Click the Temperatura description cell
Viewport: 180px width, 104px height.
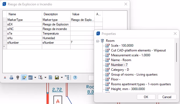click(x=56, y=34)
